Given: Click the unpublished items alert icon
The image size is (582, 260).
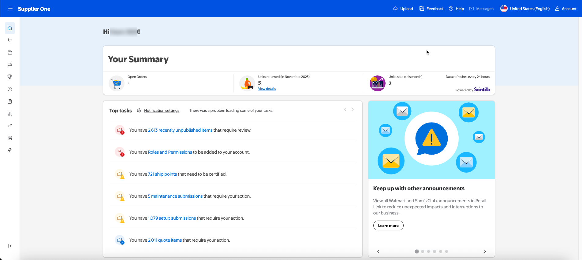Looking at the screenshot, I should point(120,130).
